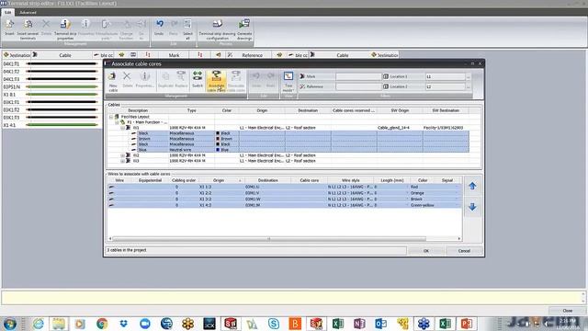Select terminal row X1 4:1 in editor
The image size is (588, 331).
(x=51, y=125)
